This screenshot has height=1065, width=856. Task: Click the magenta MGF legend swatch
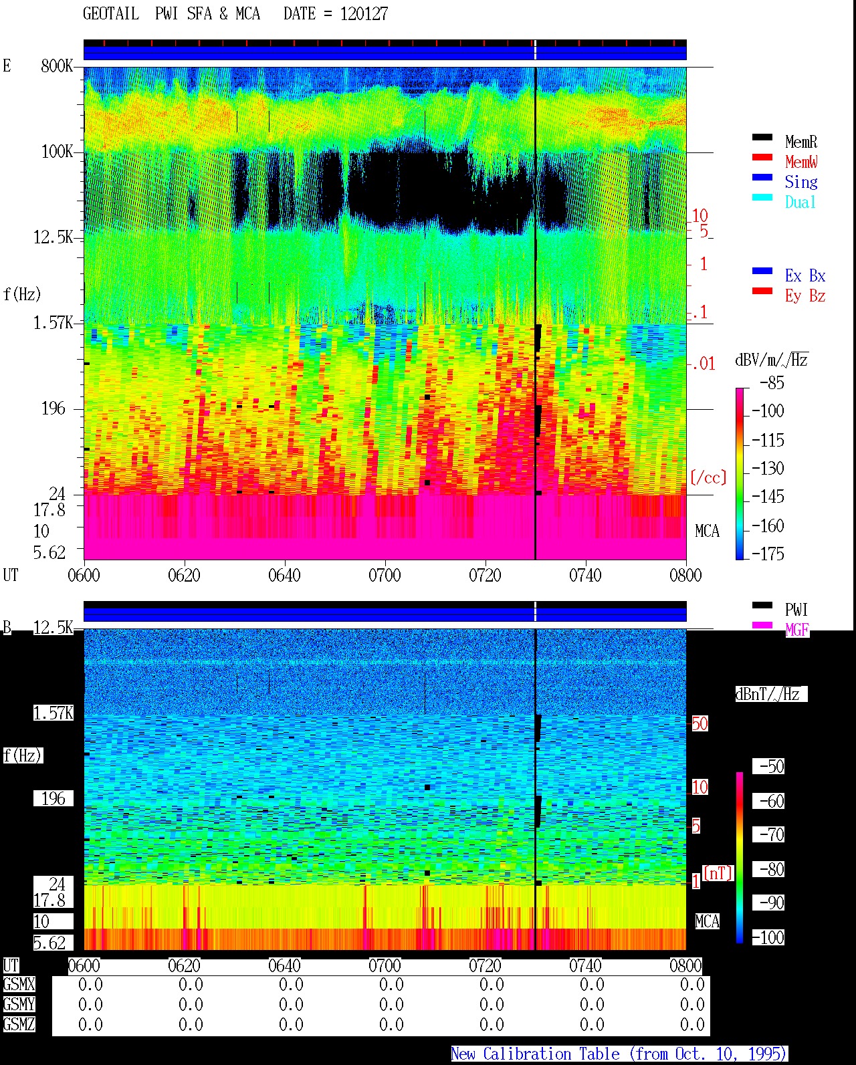[x=762, y=625]
